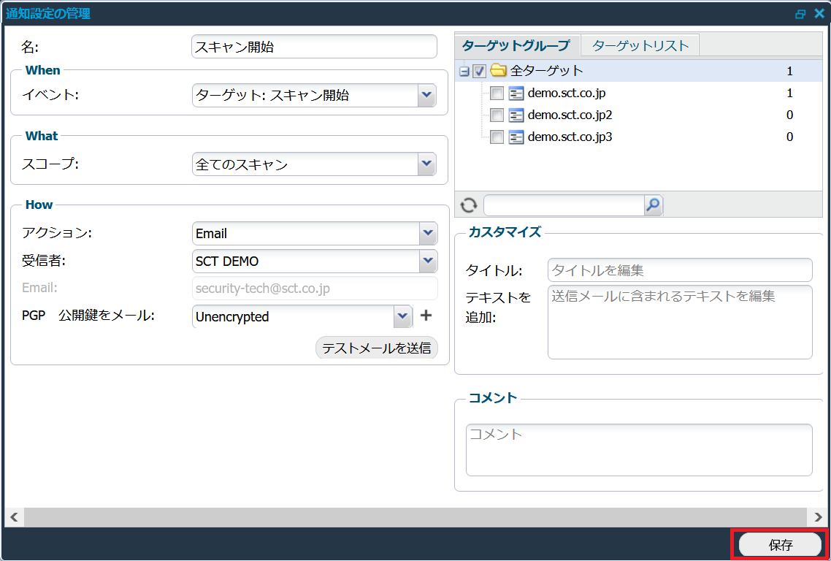Click the タイトル input field
Image resolution: width=831 pixels, height=561 pixels.
pos(680,270)
